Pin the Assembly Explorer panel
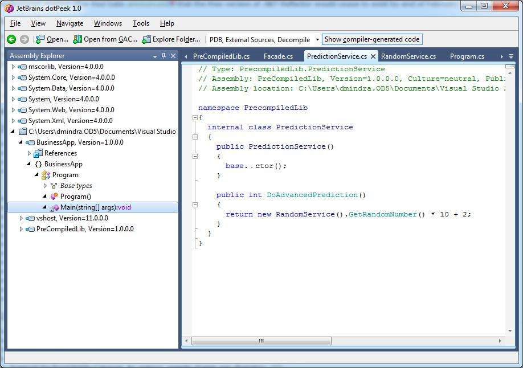523x368 pixels. [x=164, y=56]
